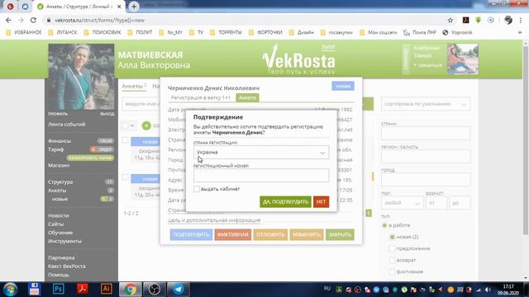Open Структура in the sidebar
Image resolution: width=529 pixels, height=297 pixels.
pyautogui.click(x=60, y=181)
